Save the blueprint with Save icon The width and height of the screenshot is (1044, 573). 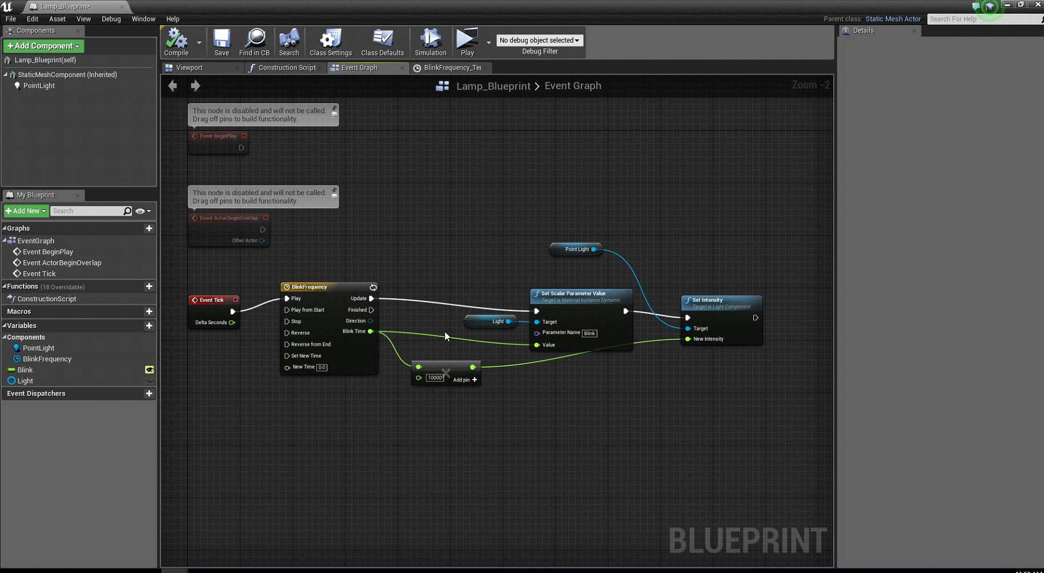pyautogui.click(x=222, y=42)
